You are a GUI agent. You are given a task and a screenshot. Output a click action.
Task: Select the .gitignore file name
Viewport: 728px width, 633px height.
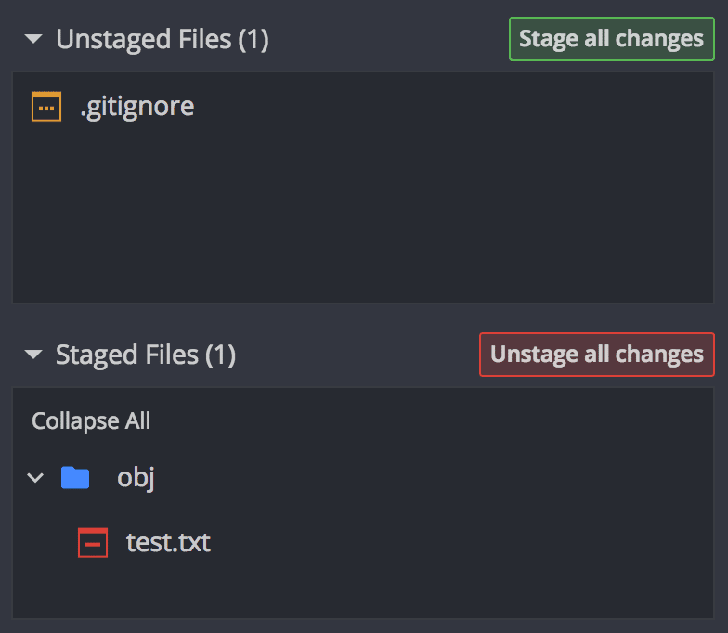[x=137, y=107]
